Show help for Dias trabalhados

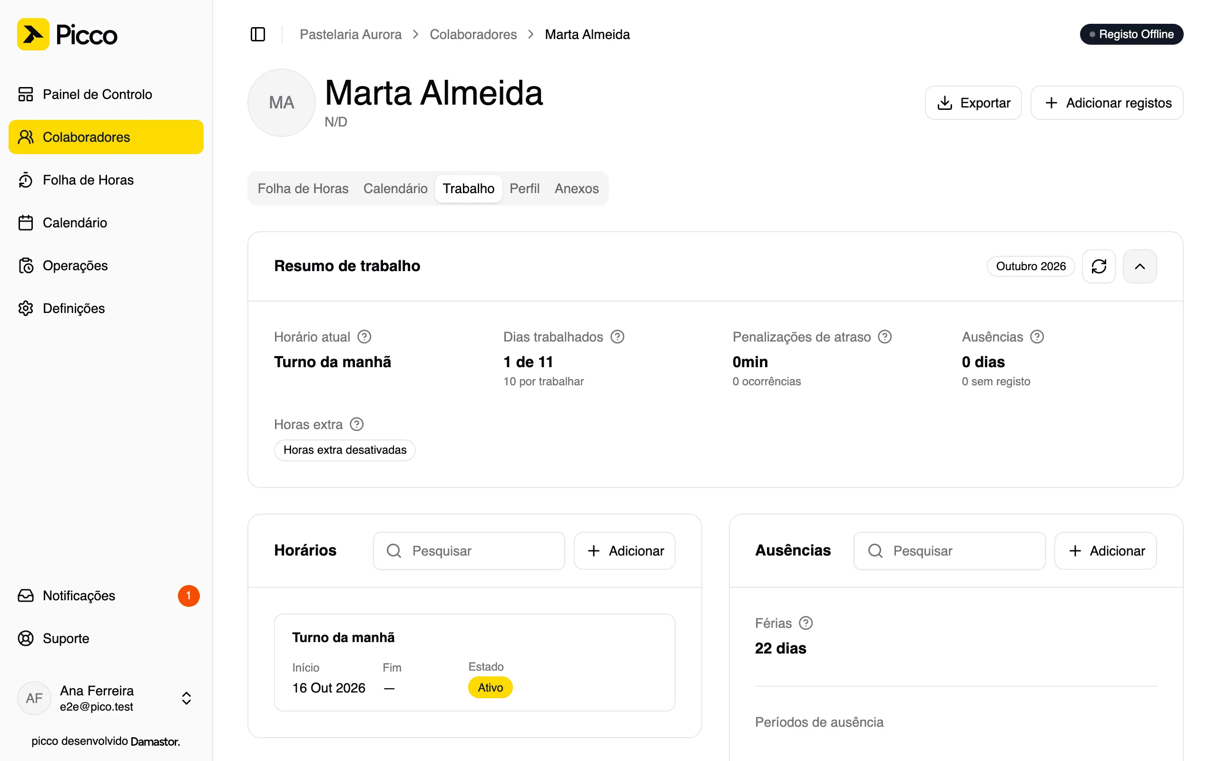coord(617,337)
